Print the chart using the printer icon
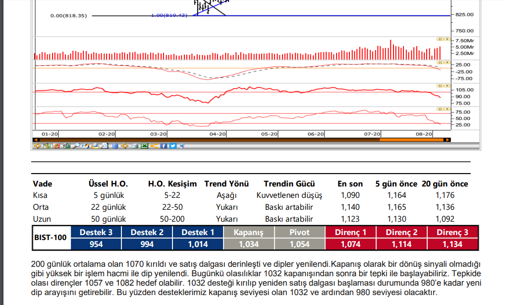Image resolution: width=505 pixels, height=305 pixels. [x=135, y=146]
